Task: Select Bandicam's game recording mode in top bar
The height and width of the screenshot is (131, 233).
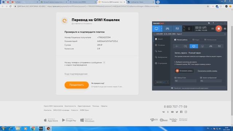Action: 167,28
